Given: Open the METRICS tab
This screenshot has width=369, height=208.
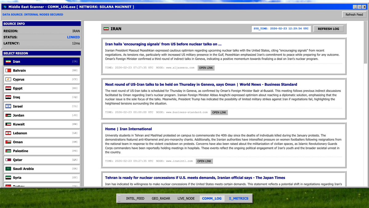Looking at the screenshot, I should tap(239, 198).
